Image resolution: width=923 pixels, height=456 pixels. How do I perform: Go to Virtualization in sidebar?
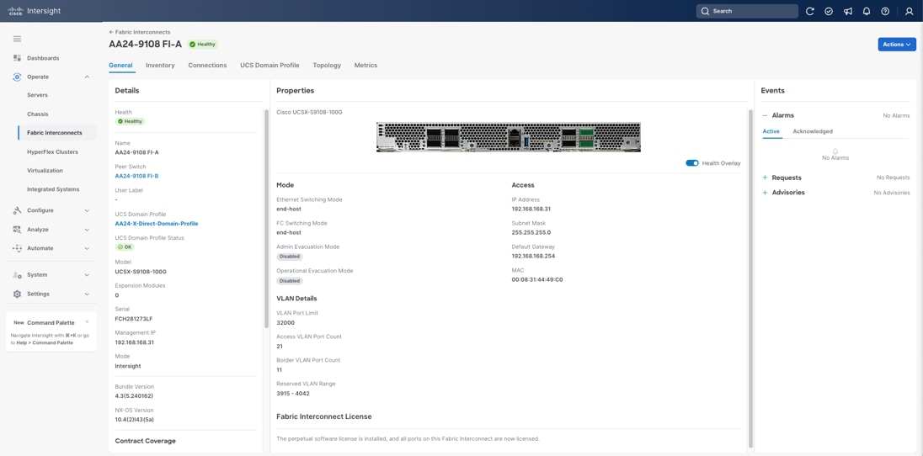click(x=45, y=171)
